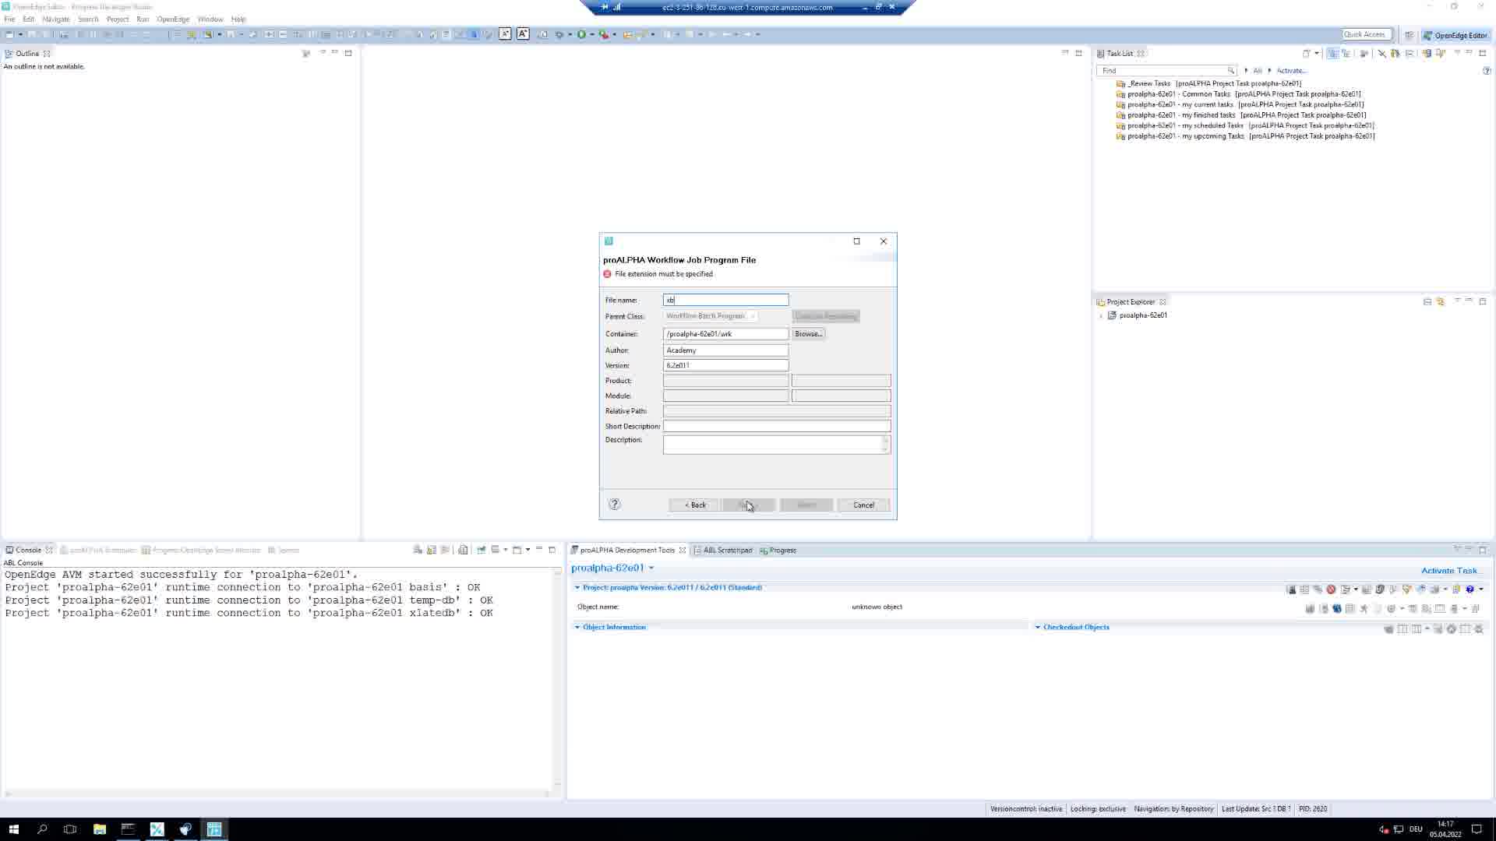Click Scroll Lock icon in Console toolbar
1496x841 pixels.
point(431,550)
